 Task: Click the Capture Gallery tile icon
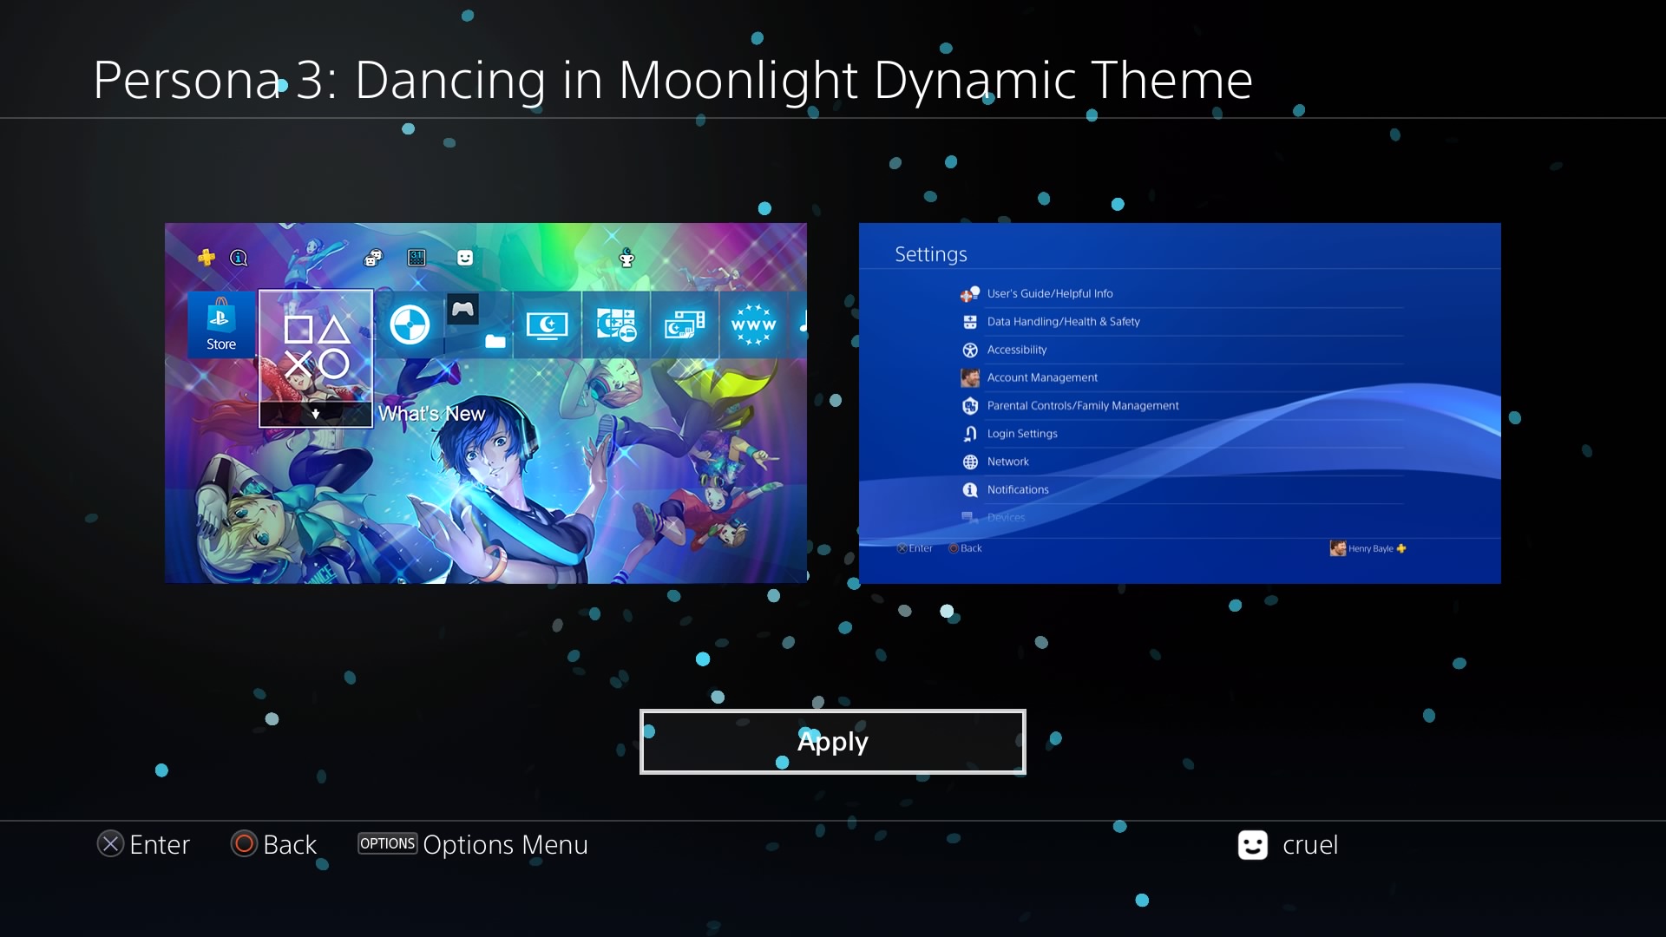click(x=685, y=325)
